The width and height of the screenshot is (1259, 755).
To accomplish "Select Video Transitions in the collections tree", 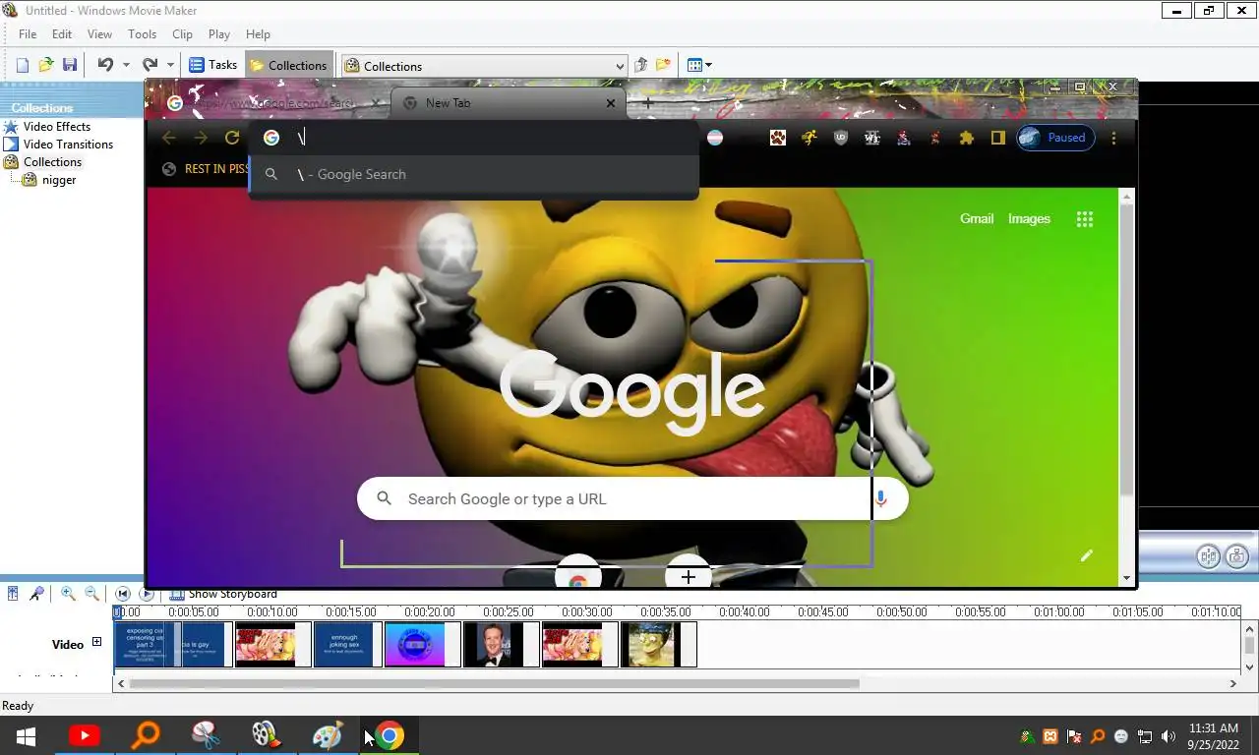I will [68, 144].
